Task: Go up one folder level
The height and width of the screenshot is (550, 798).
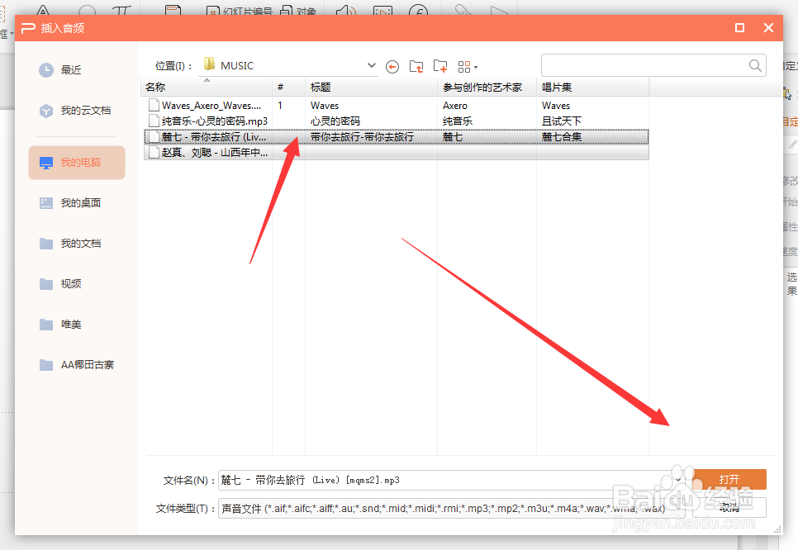Action: click(416, 65)
